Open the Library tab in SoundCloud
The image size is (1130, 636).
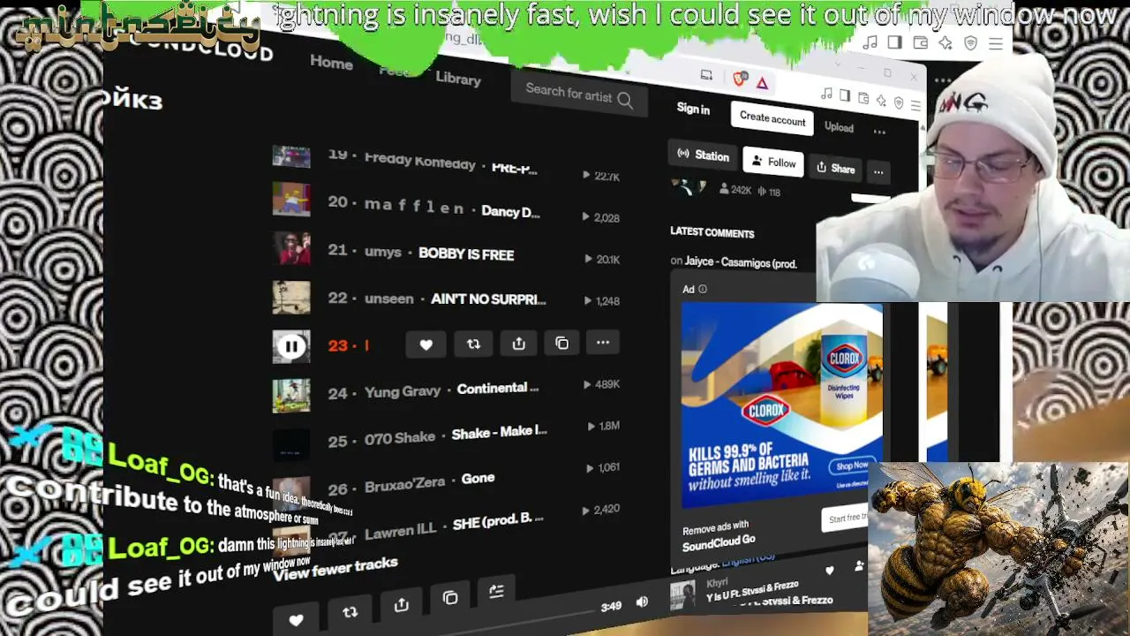click(x=458, y=78)
